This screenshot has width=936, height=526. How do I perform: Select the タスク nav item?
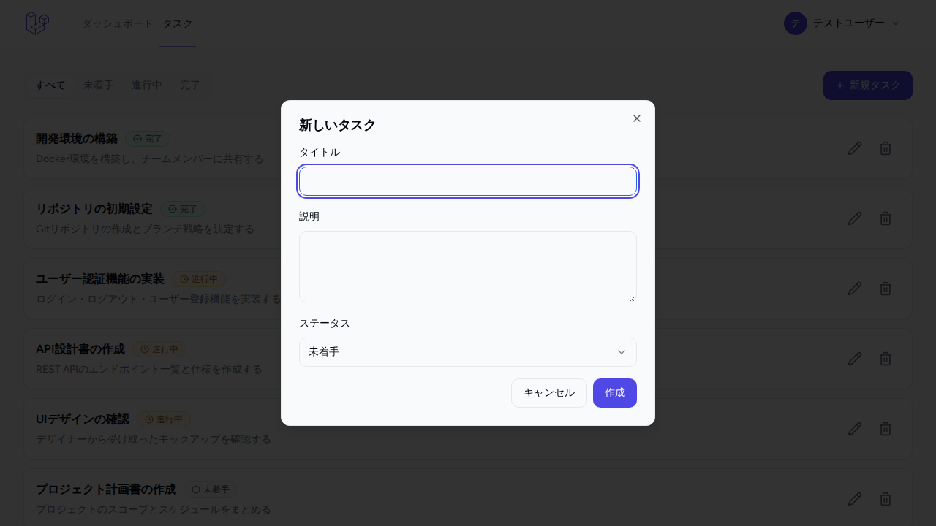(178, 23)
